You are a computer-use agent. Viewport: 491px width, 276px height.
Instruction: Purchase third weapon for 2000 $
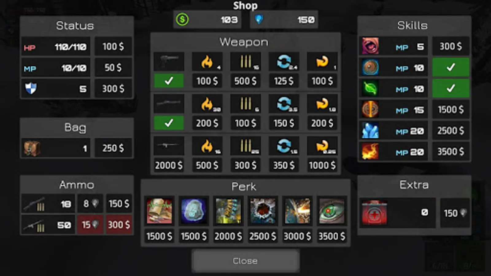pos(169,165)
